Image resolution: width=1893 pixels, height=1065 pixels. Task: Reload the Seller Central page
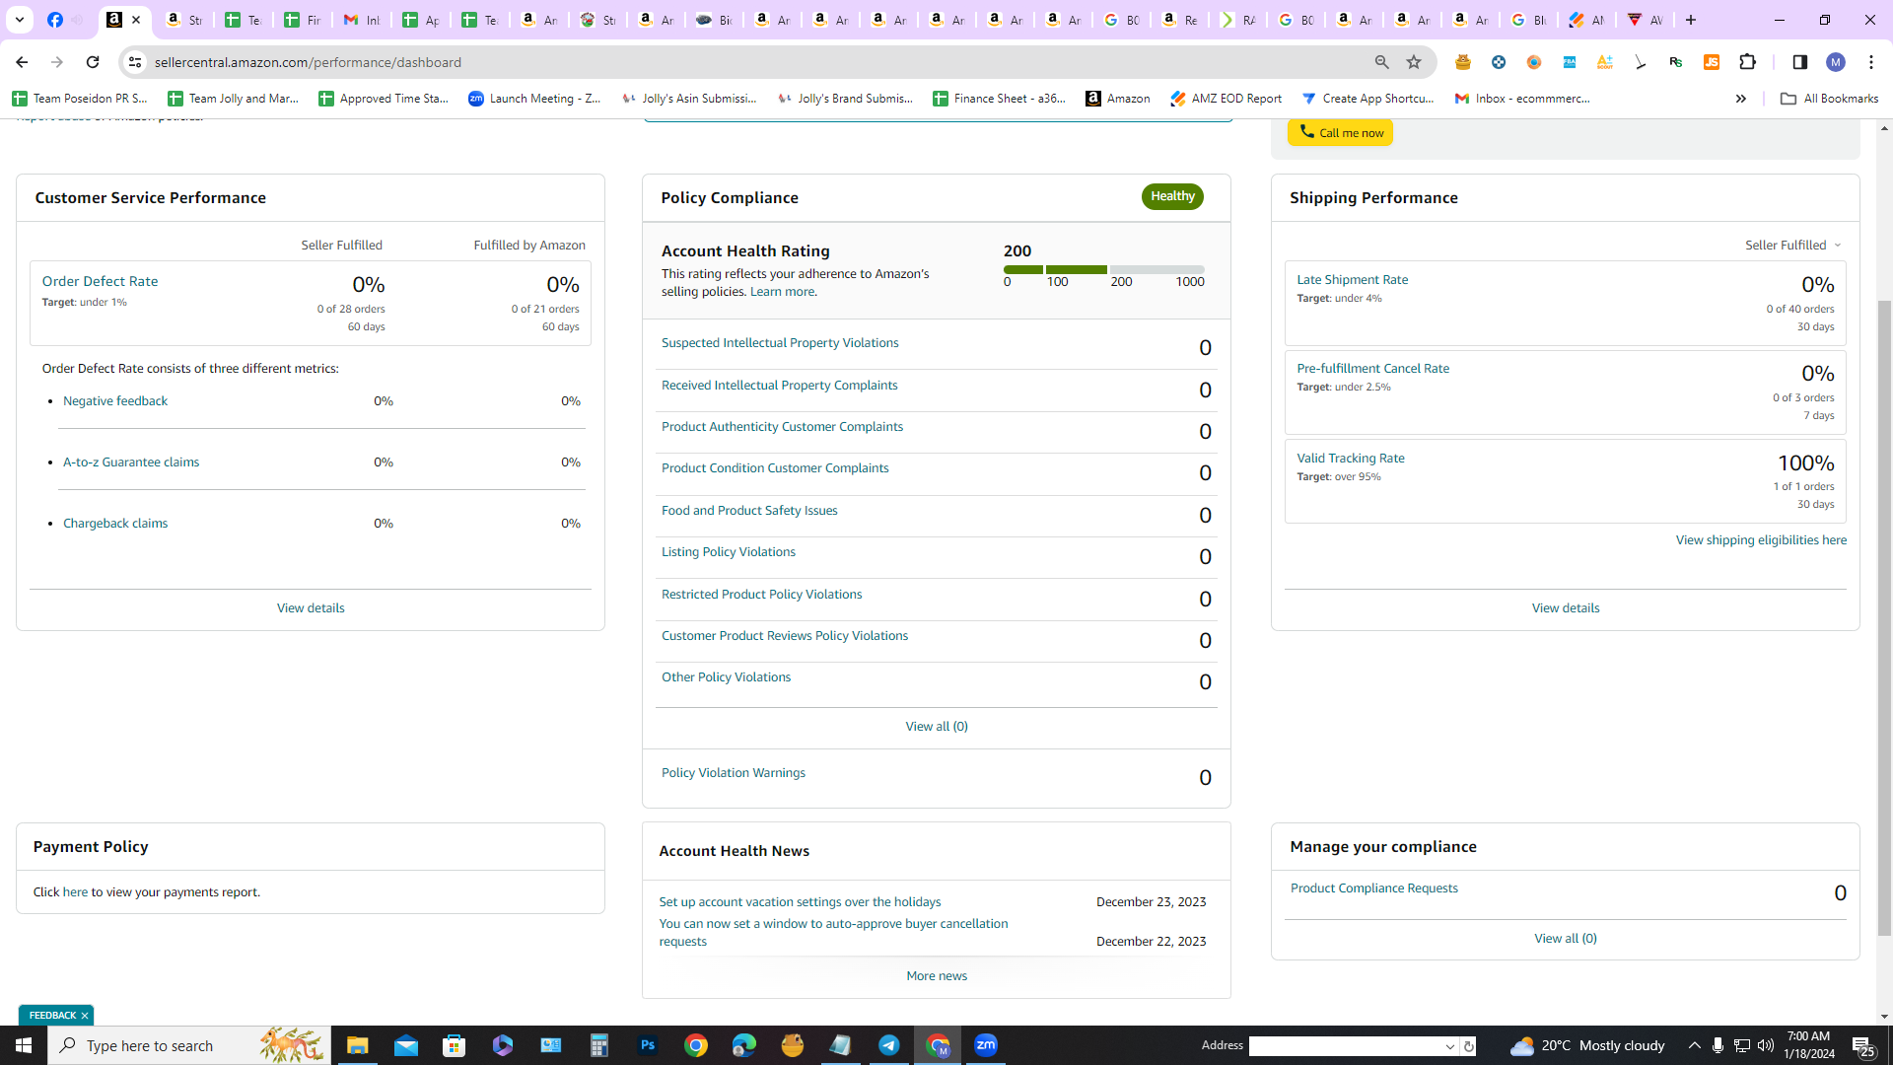[x=93, y=62]
